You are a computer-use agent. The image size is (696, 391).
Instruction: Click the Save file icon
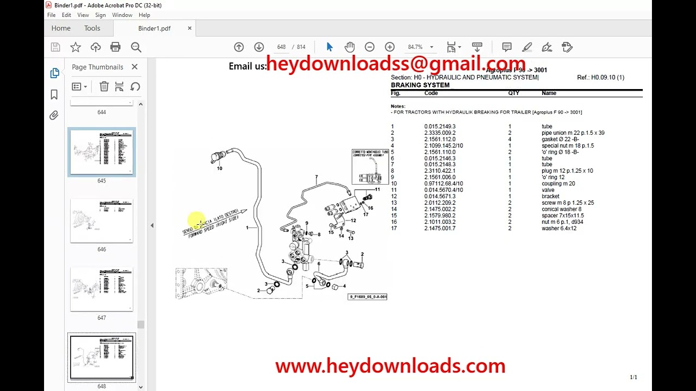[x=55, y=47]
